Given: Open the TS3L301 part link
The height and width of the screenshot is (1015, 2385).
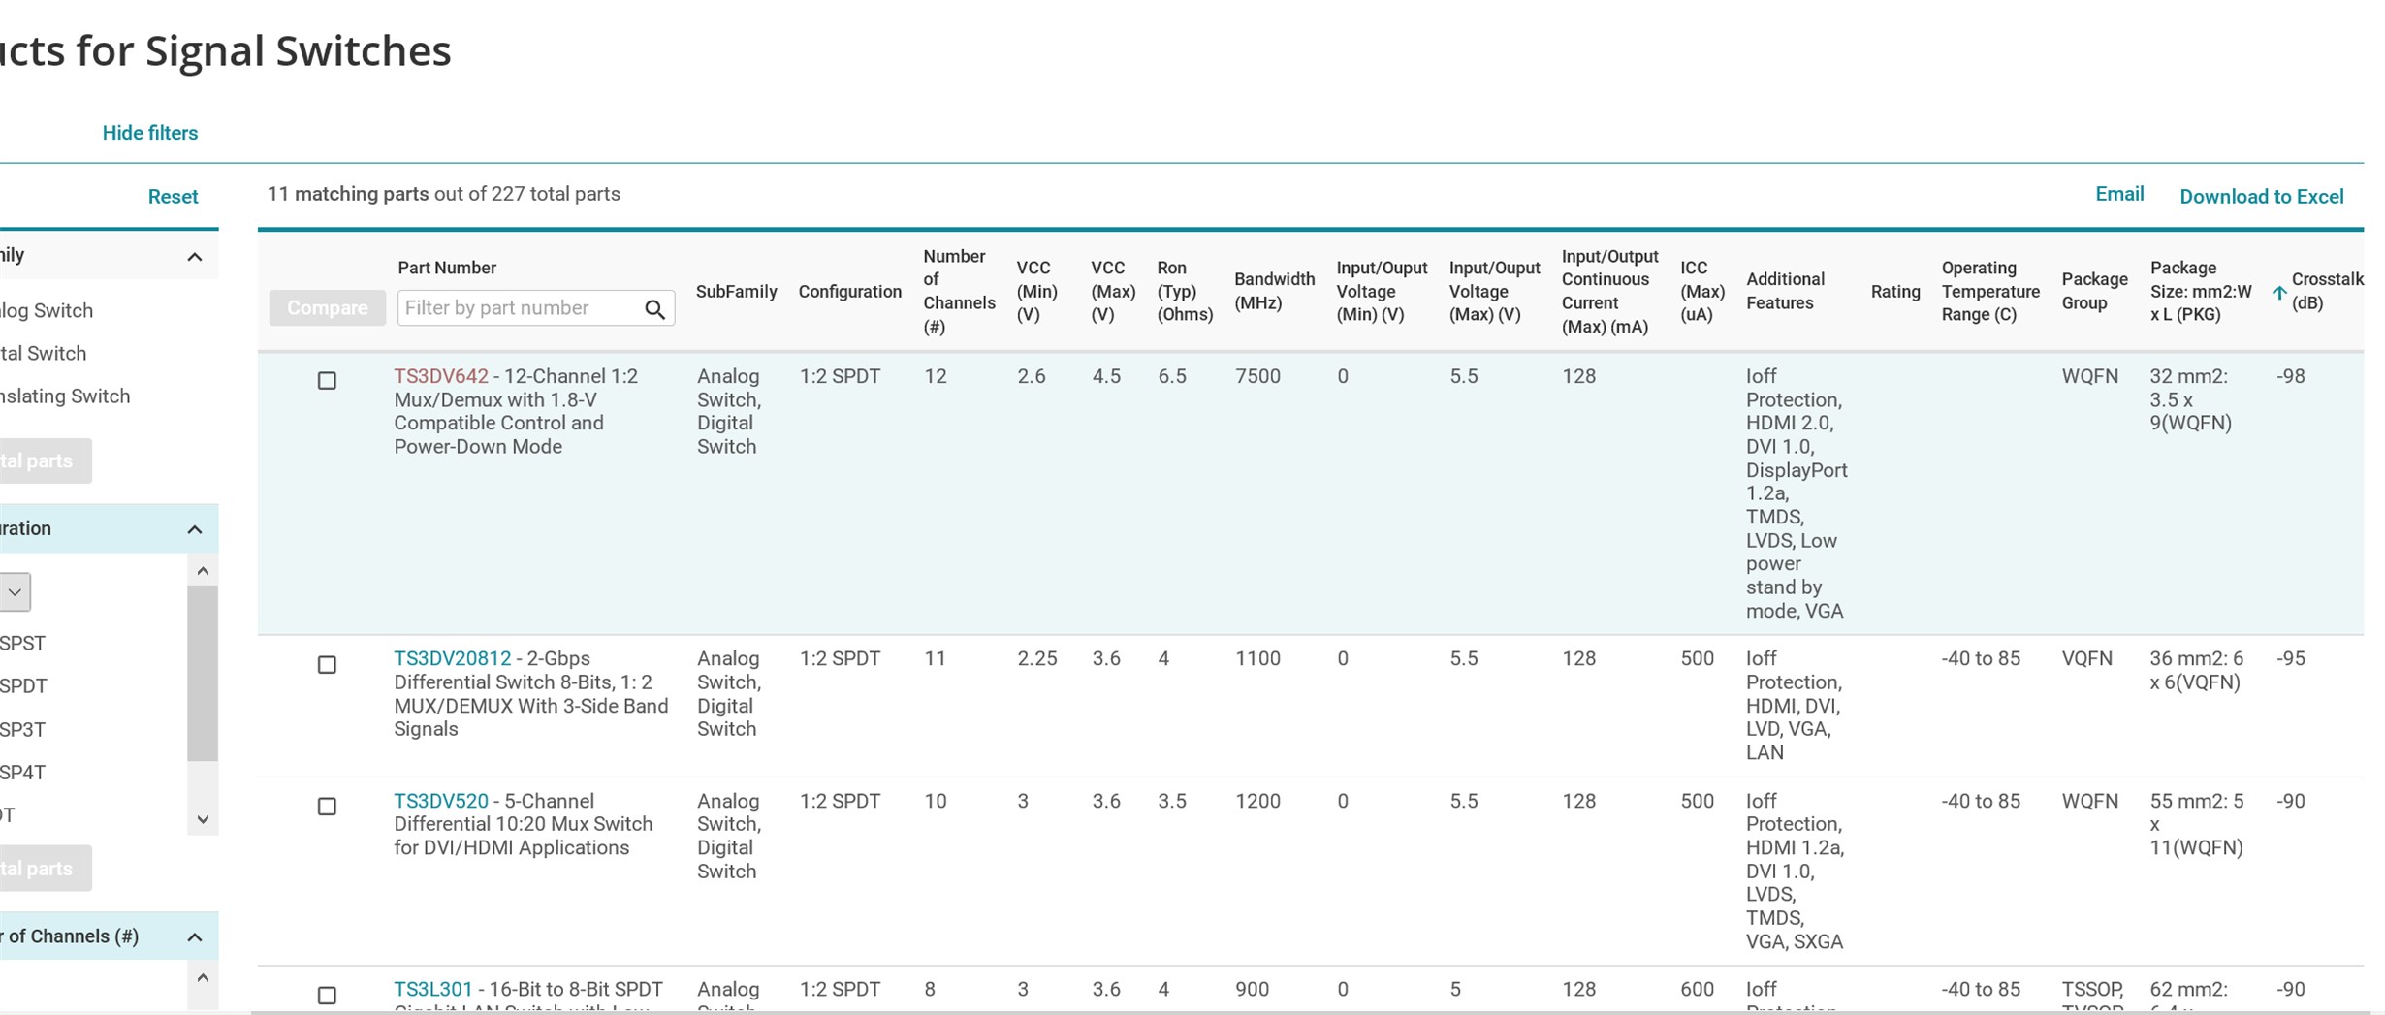Looking at the screenshot, I should coord(432,989).
